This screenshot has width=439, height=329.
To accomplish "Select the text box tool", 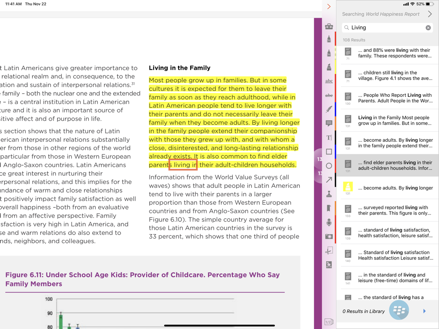I will pyautogui.click(x=329, y=137).
